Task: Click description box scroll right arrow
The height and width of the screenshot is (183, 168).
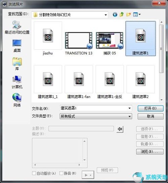Action: [79, 165]
